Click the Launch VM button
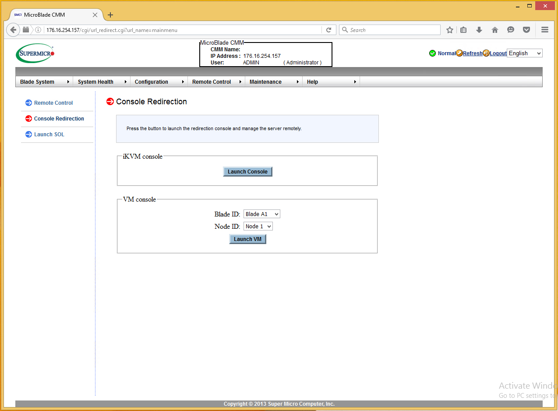Viewport: 558px width, 411px height. point(247,239)
